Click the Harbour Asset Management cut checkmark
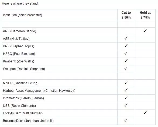 point(126,90)
